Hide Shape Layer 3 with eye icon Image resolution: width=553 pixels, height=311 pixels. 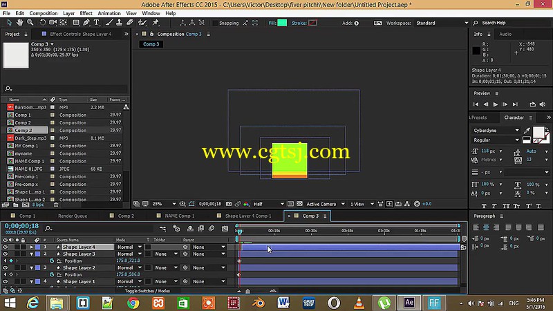pyautogui.click(x=6, y=254)
